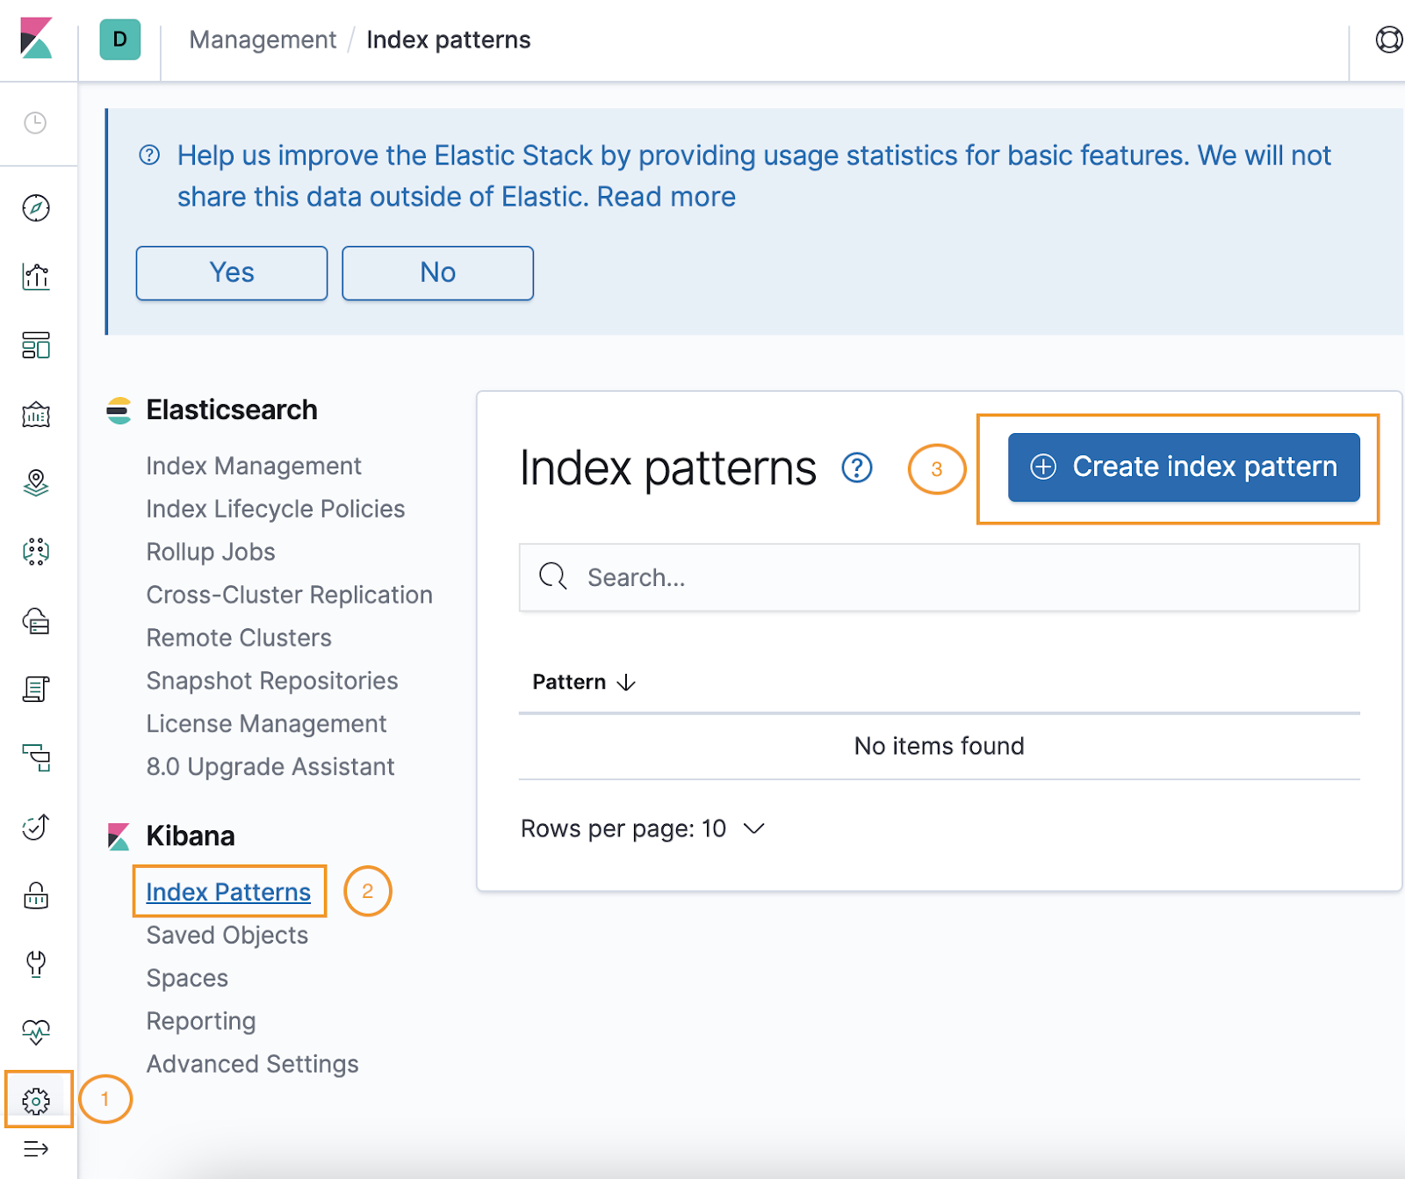Open Logs icon in sidebar
This screenshot has width=1405, height=1179.
36,689
